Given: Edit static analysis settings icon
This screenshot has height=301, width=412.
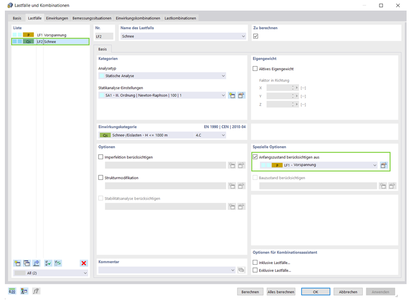Looking at the screenshot, I should (x=241, y=95).
